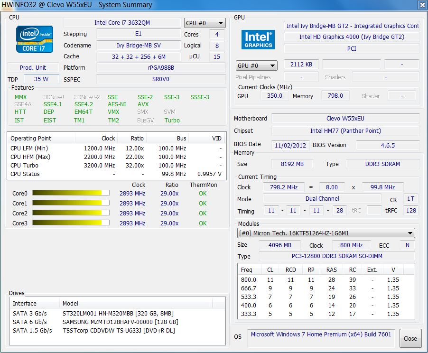Click the Core0 clock value 2893 MHz
Image resolution: width=428 pixels, height=353 pixels.
click(x=132, y=193)
